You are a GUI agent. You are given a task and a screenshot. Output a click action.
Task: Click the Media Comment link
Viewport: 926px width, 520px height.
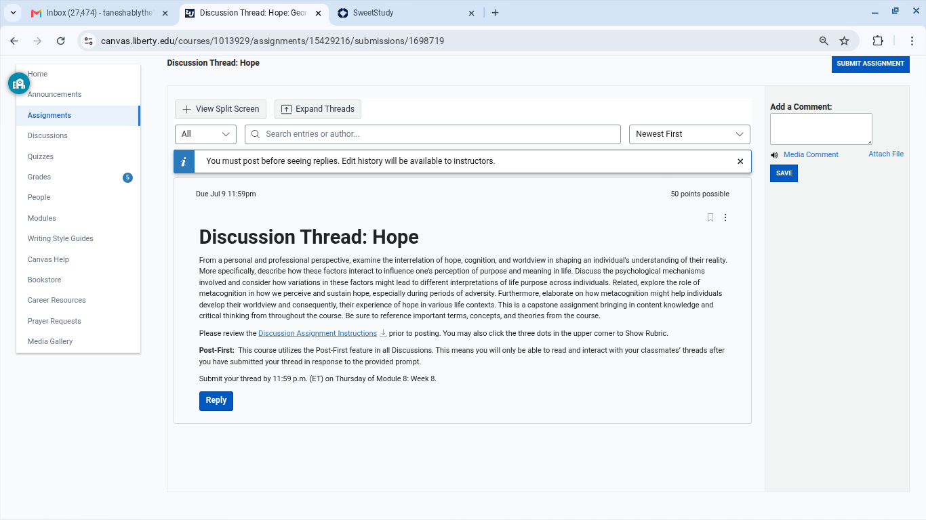coord(811,154)
